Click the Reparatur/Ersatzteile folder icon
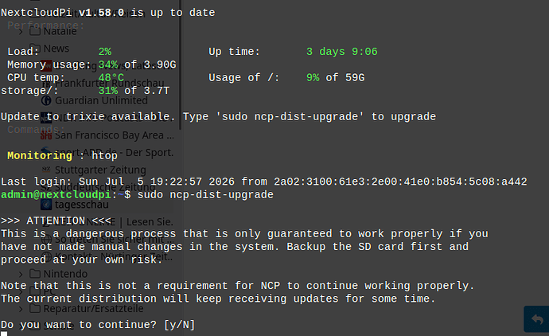Screen dimensions: 549x336 coord(35,309)
